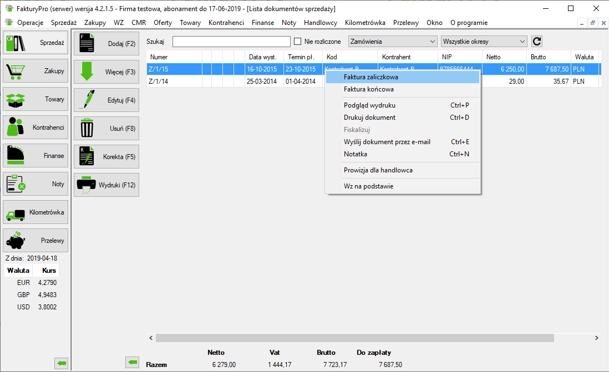The image size is (609, 372).
Task: Click inside the Szukaj search field
Action: [231, 42]
